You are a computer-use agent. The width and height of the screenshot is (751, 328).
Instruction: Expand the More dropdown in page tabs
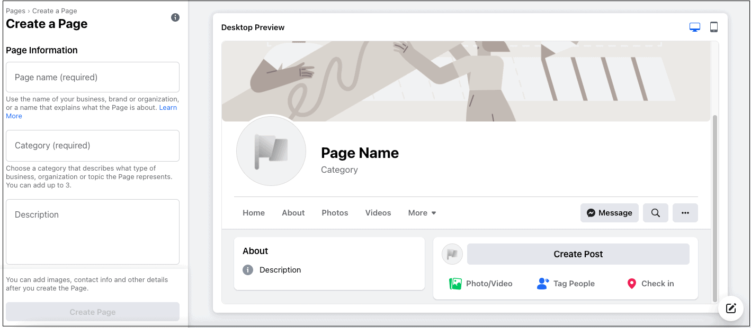(x=422, y=213)
